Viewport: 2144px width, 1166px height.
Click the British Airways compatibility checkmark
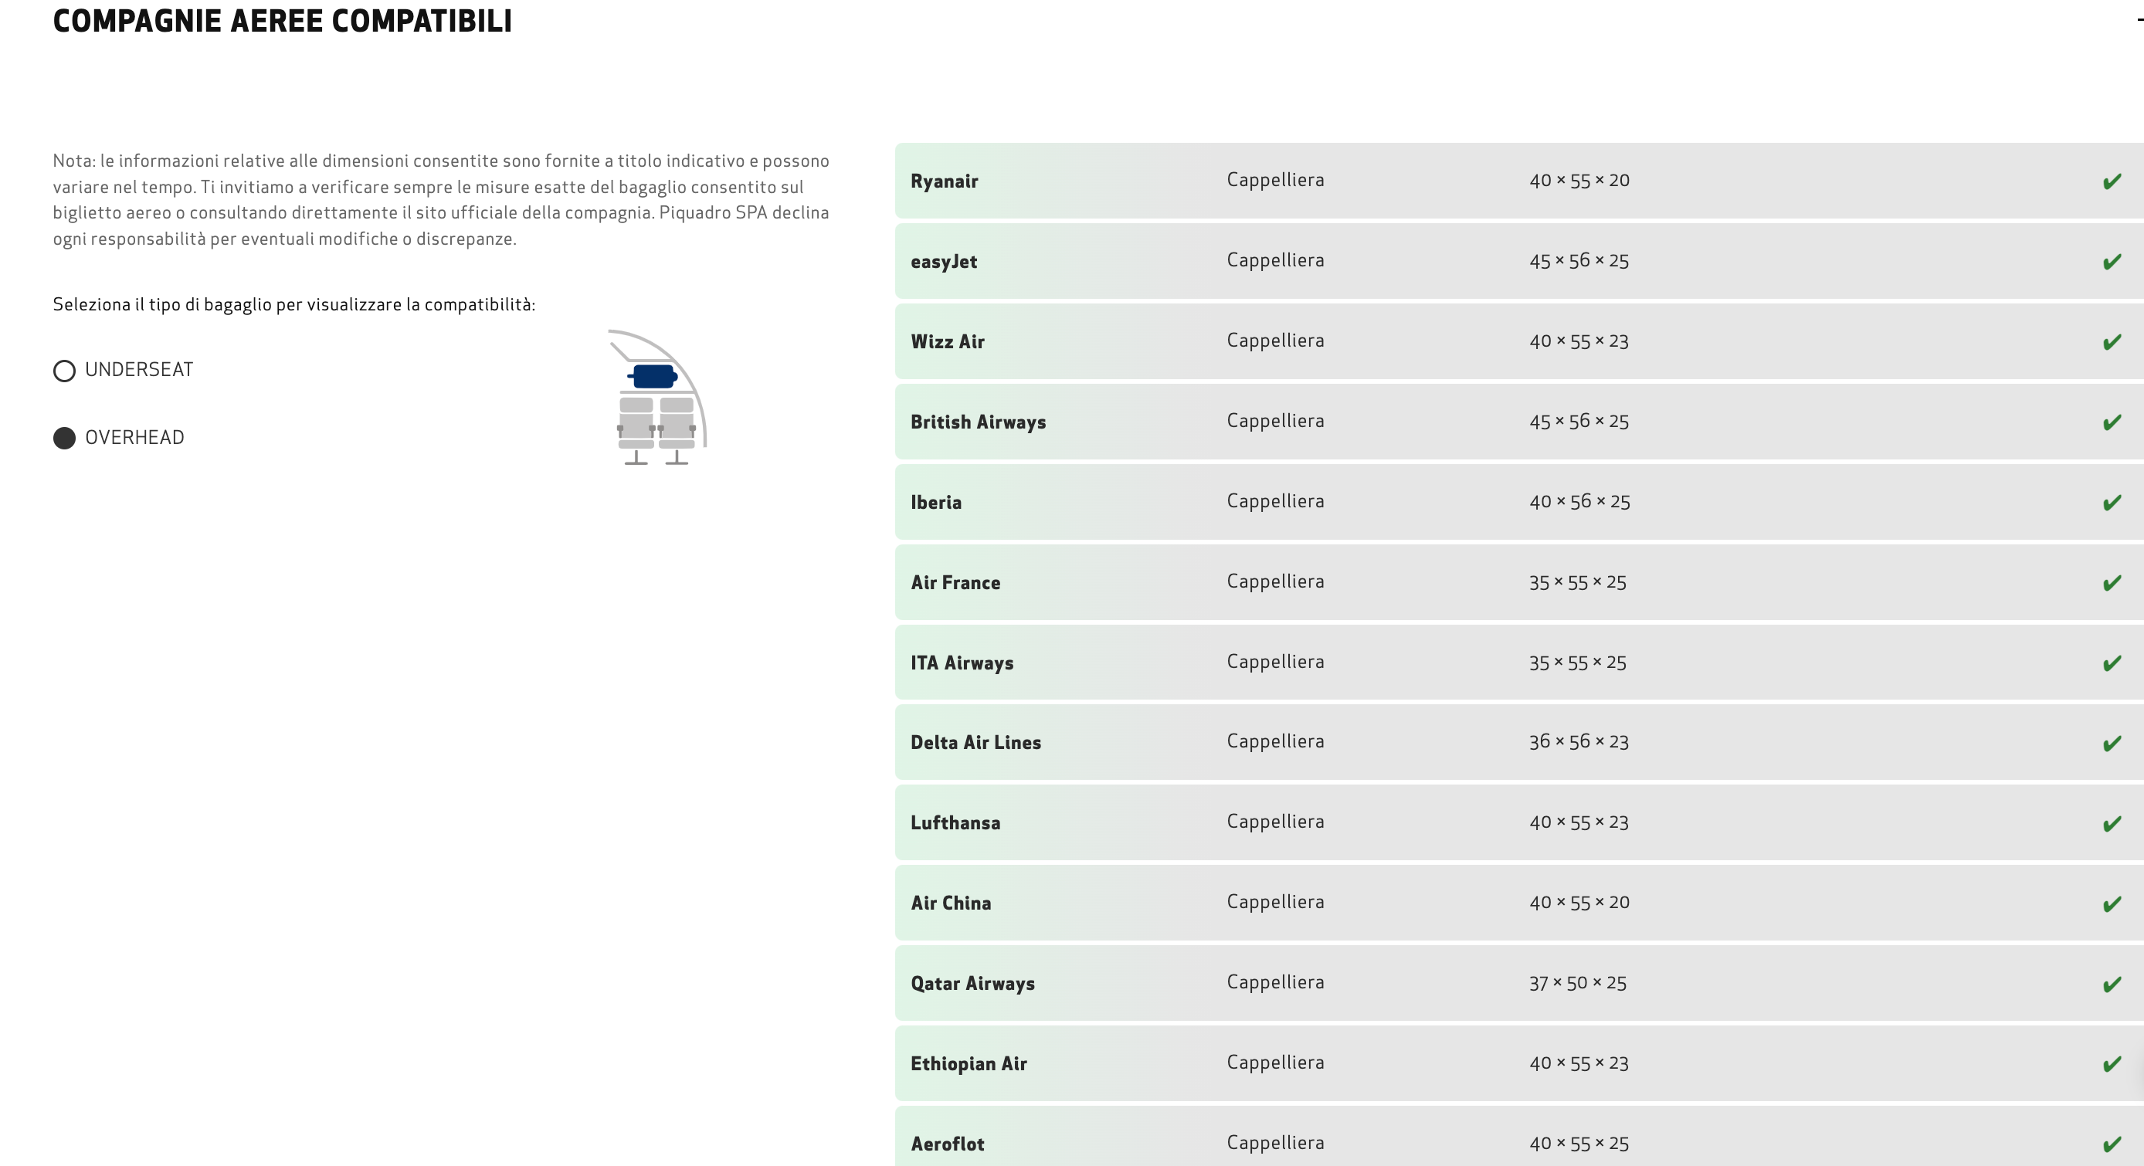pos(2112,423)
